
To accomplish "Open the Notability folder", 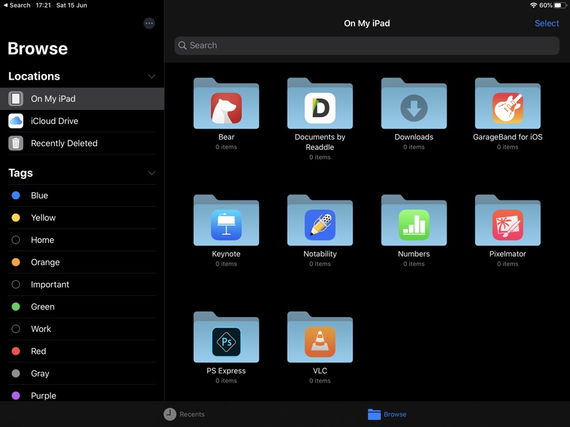I will [320, 220].
